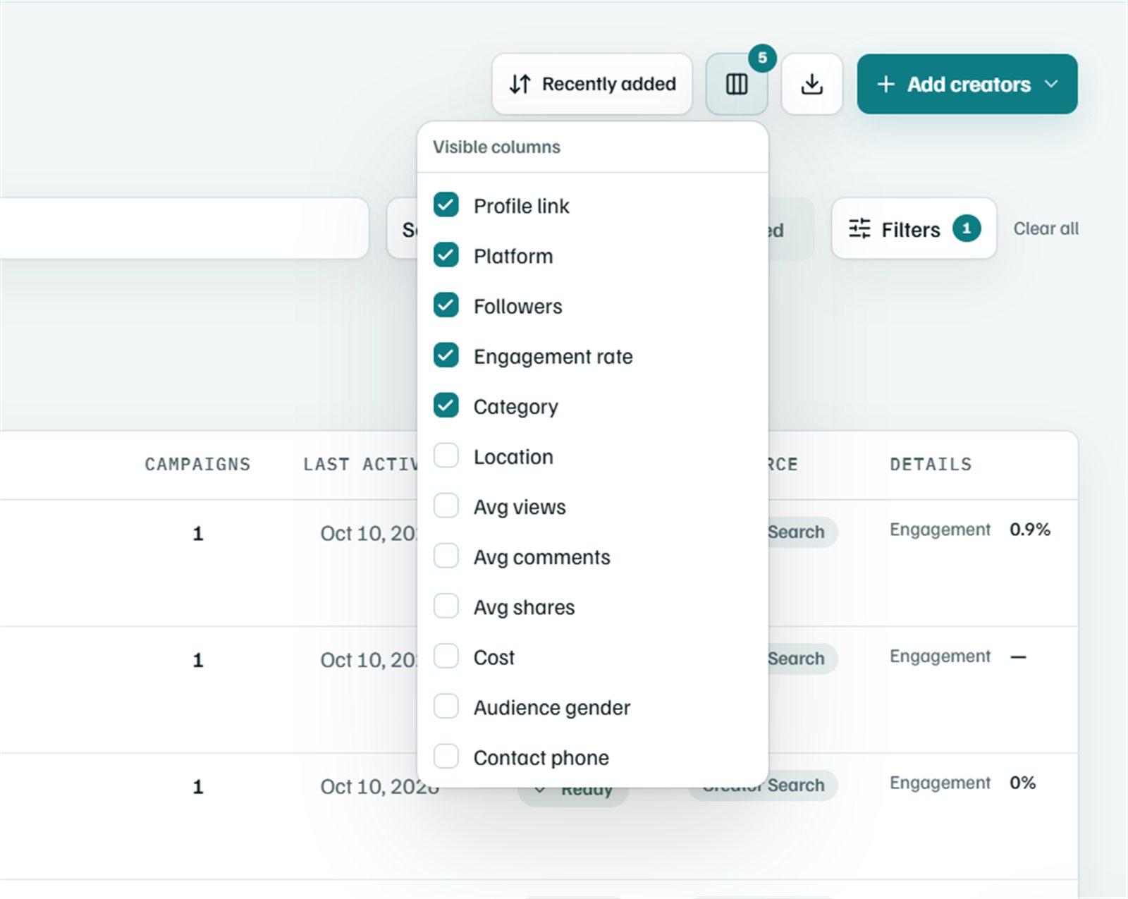Enable the Cost column
This screenshot has height=899, width=1128.
tap(446, 656)
